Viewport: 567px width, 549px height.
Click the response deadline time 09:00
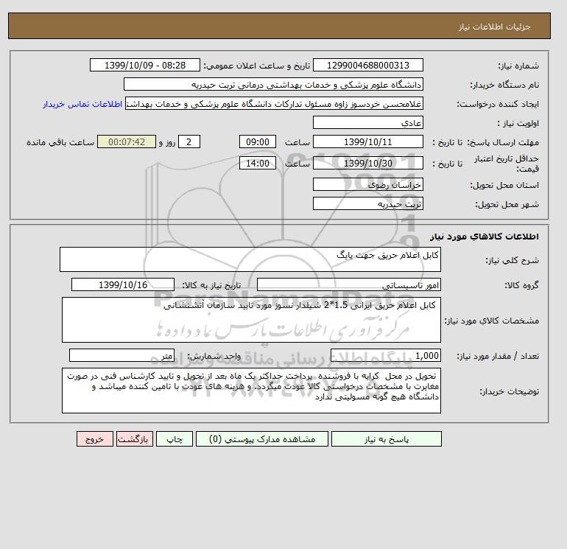click(258, 142)
